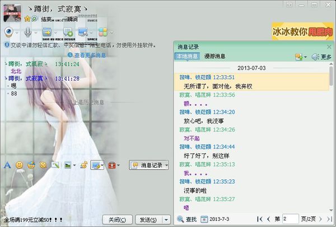Select message 放心吧，我没事
The width and height of the screenshot is (336, 227).
coord(204,121)
